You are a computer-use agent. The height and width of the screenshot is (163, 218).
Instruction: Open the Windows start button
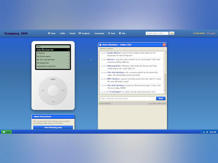pos(6,132)
